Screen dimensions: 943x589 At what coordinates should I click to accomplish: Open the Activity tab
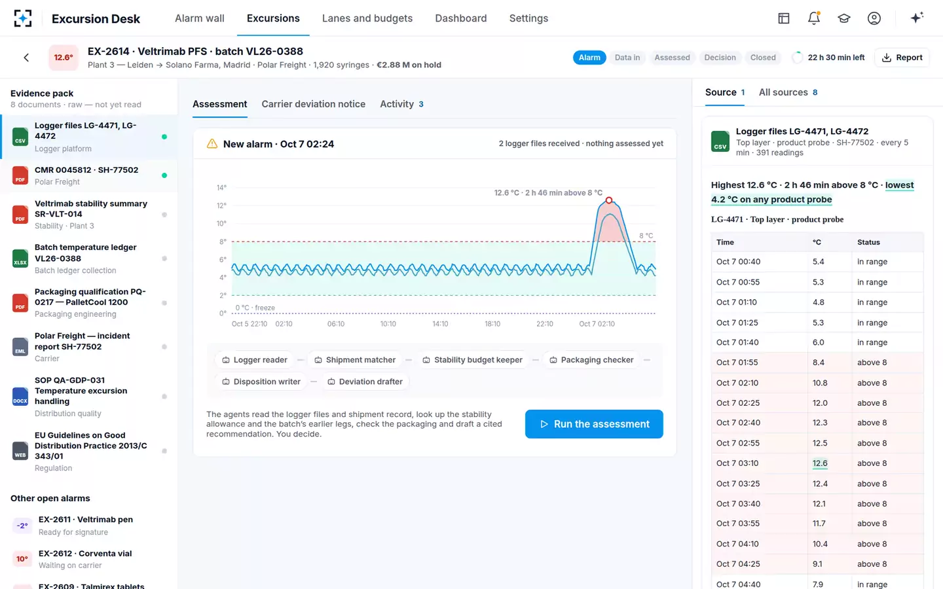(x=401, y=104)
